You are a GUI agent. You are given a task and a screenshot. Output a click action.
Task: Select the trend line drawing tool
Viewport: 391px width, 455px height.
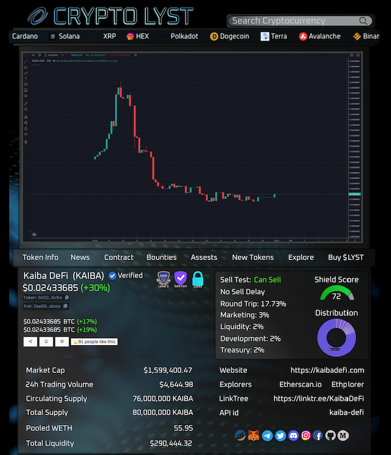(x=26, y=61)
